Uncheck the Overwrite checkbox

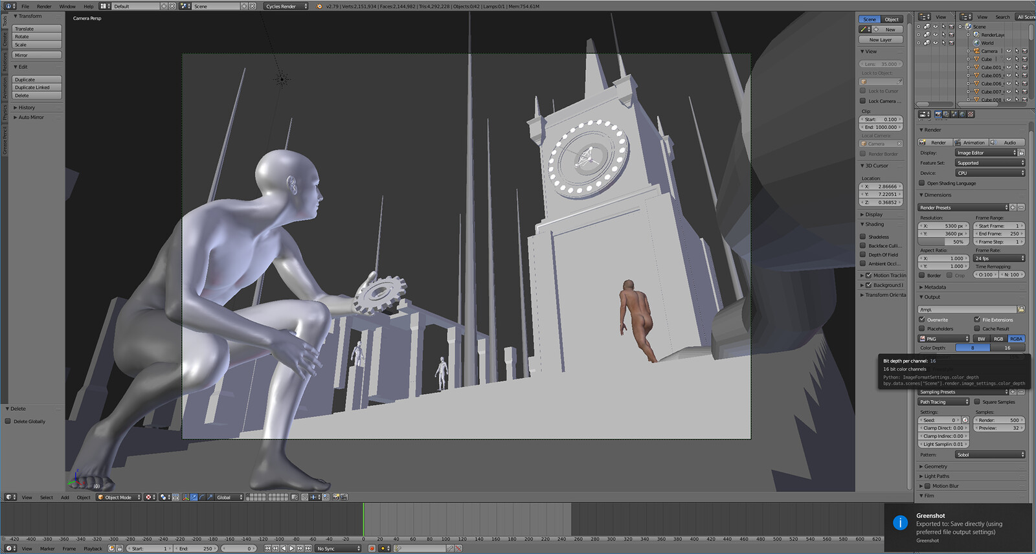pyautogui.click(x=922, y=320)
